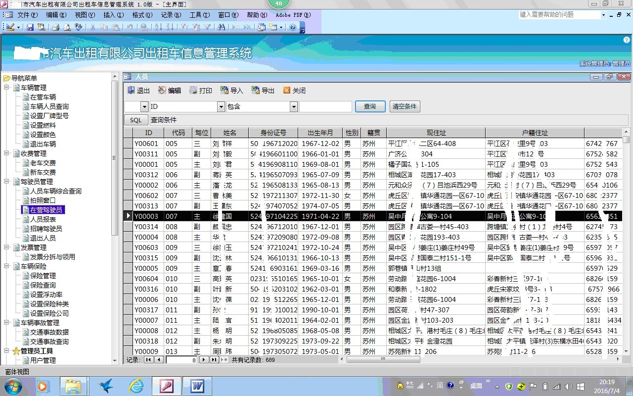
Task: Open the 文件(F) menu
Action: pos(27,15)
